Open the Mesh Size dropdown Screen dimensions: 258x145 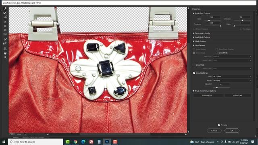(x=232, y=56)
